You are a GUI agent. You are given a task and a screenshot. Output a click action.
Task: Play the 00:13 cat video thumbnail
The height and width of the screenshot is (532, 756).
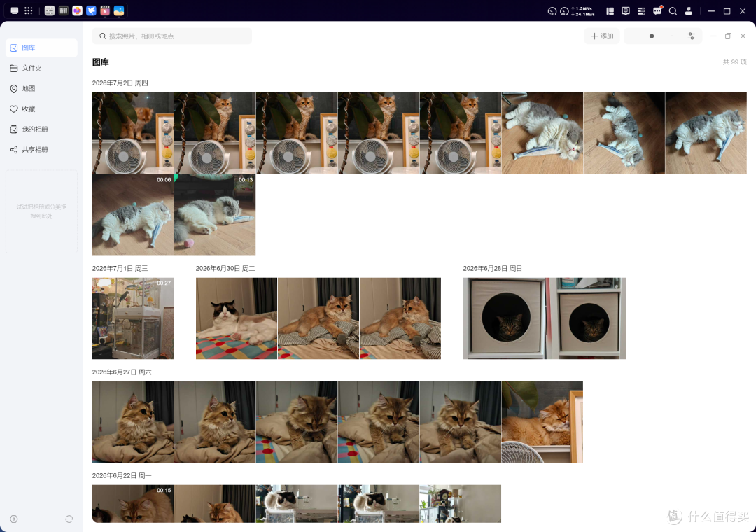(x=215, y=215)
